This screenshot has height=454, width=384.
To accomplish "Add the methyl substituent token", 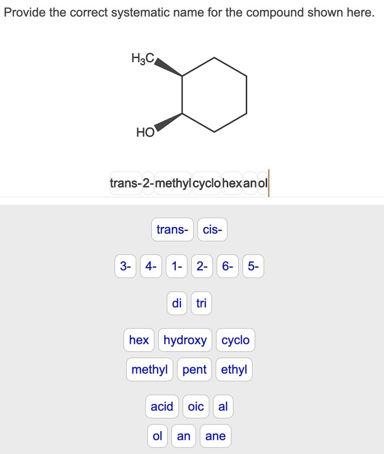I will tap(149, 369).
